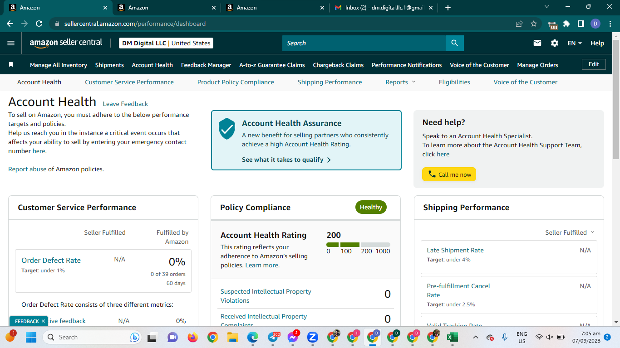620x348 pixels.
Task: Launch Firefox from the taskbar
Action: tap(193, 337)
